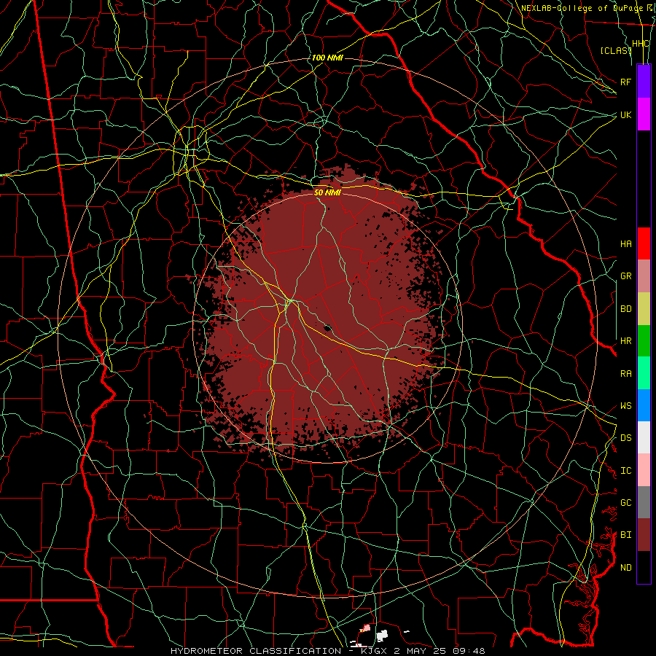Click the ND legend label
This screenshot has width=656, height=656.
coord(625,568)
